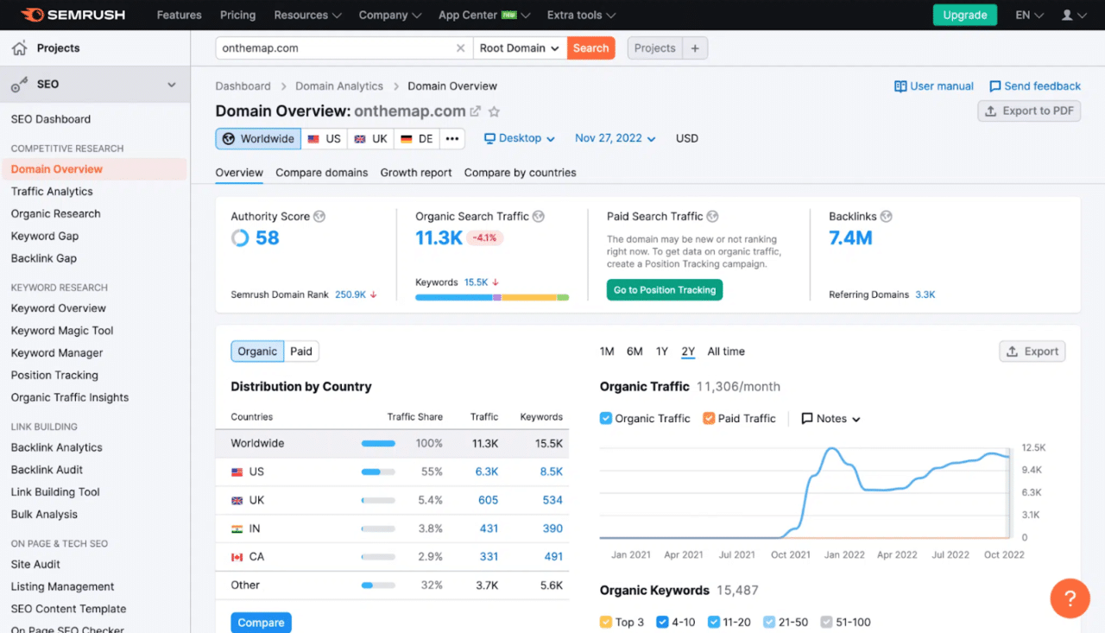Switch to Growth report tab
Image resolution: width=1105 pixels, height=633 pixels.
point(416,173)
